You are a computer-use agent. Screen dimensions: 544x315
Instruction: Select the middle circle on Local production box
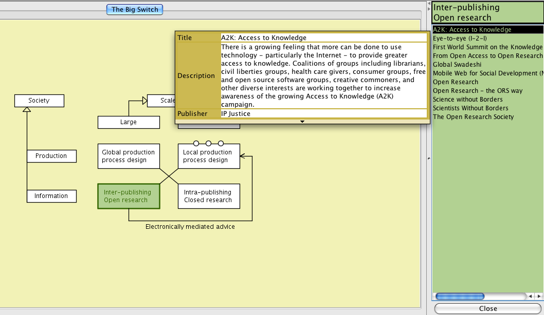[208, 144]
